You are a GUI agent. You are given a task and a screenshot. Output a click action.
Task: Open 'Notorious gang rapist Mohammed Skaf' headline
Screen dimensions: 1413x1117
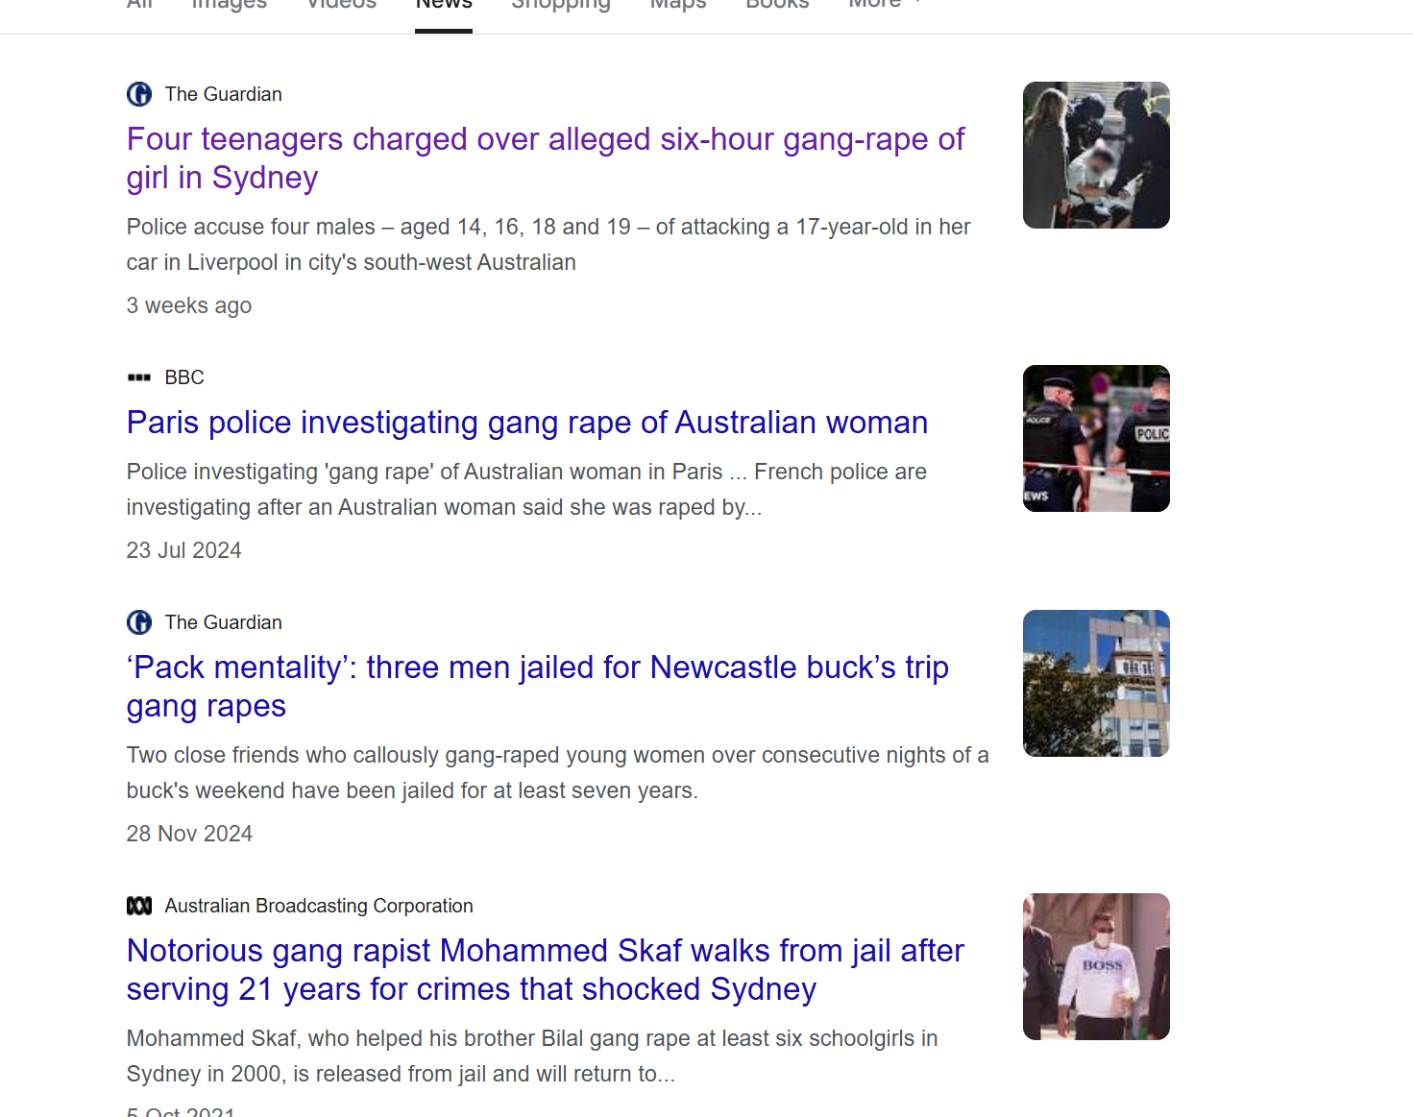tap(546, 970)
